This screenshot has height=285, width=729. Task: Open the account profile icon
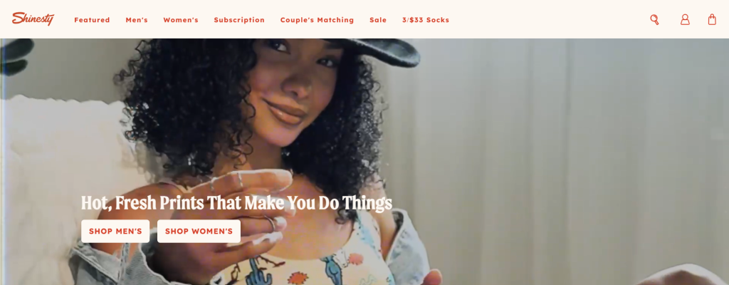pos(685,19)
